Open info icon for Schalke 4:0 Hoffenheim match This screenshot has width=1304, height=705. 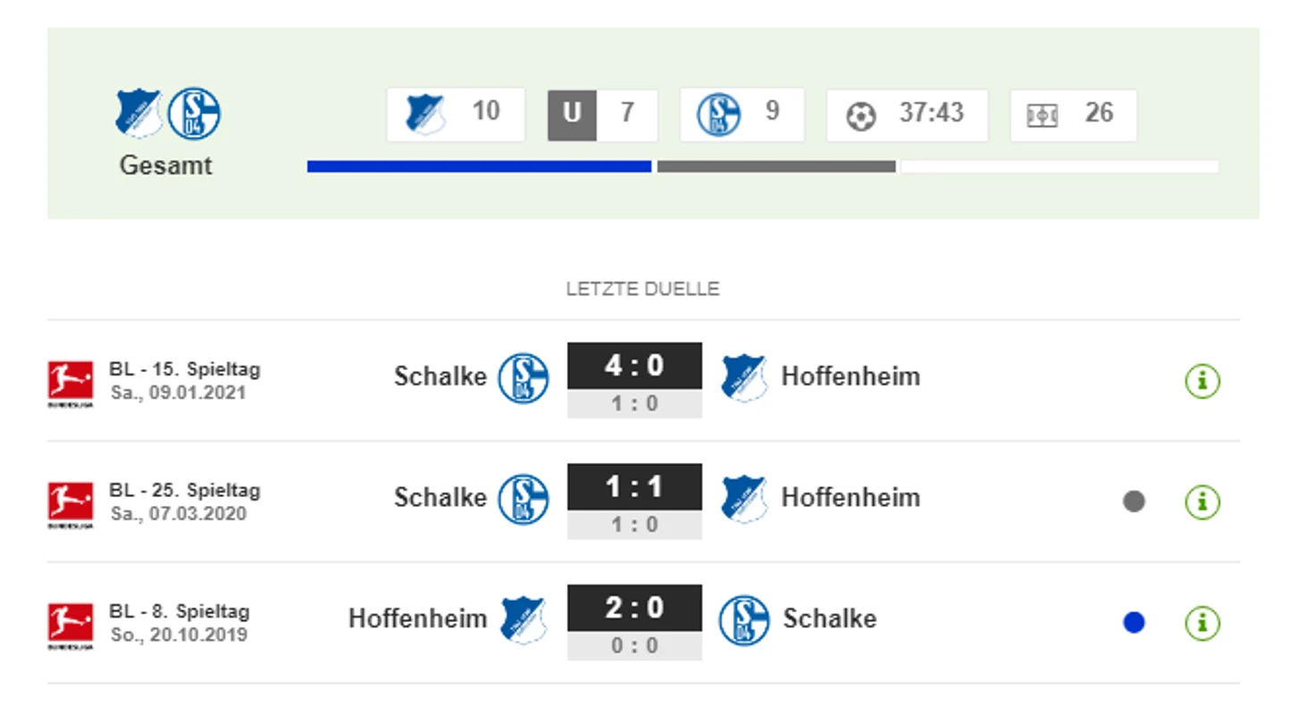pos(1202,381)
